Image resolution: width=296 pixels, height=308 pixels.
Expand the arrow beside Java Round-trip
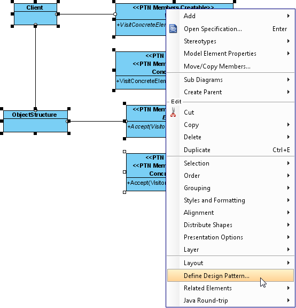click(x=289, y=300)
